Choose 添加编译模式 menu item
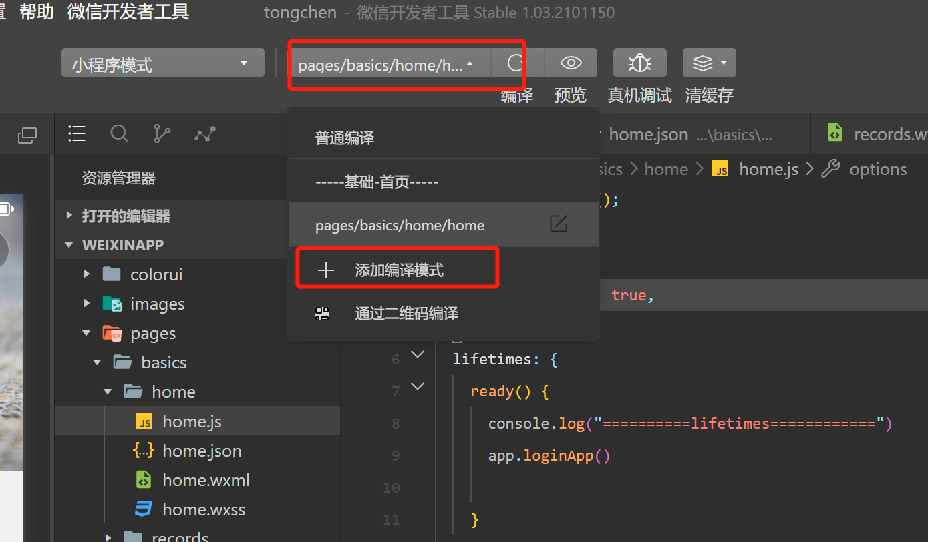928x542 pixels. coord(443,270)
